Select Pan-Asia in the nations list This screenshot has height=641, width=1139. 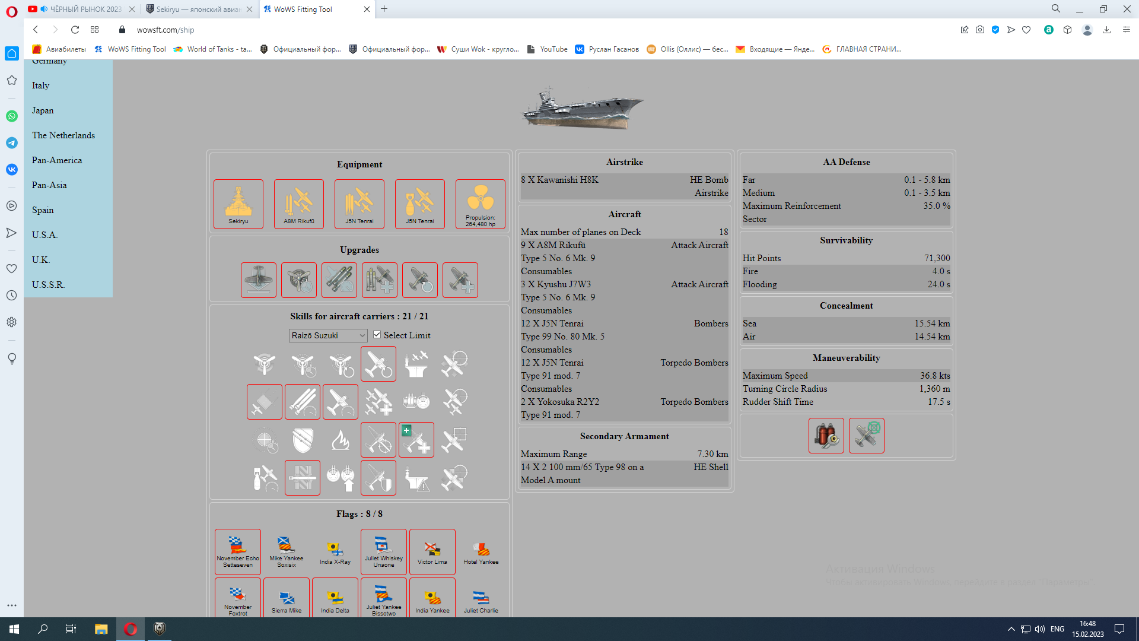coord(49,185)
